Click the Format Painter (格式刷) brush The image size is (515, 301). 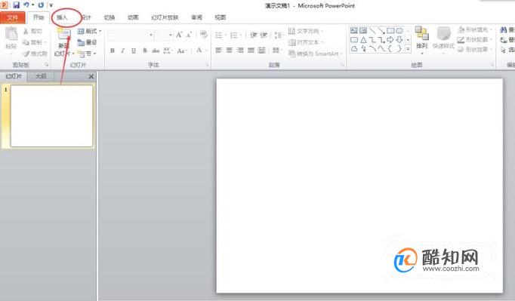click(x=26, y=54)
